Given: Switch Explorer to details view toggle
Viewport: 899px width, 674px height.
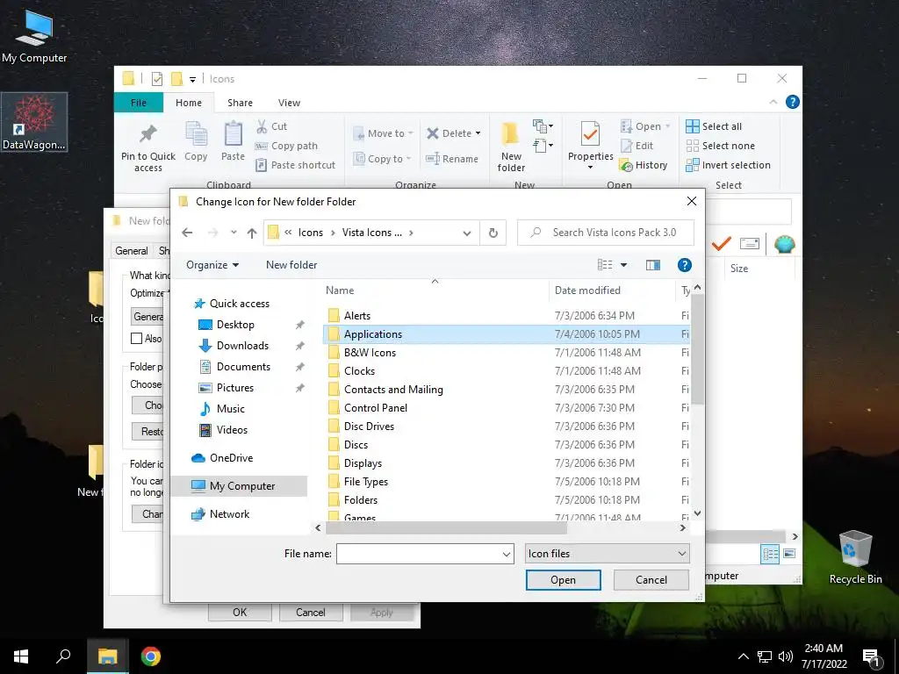Looking at the screenshot, I should pyautogui.click(x=771, y=554).
